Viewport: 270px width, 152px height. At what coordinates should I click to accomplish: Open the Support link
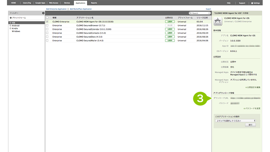click(x=242, y=3)
